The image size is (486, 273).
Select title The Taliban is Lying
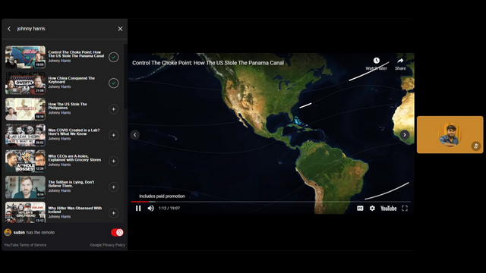pos(71,184)
